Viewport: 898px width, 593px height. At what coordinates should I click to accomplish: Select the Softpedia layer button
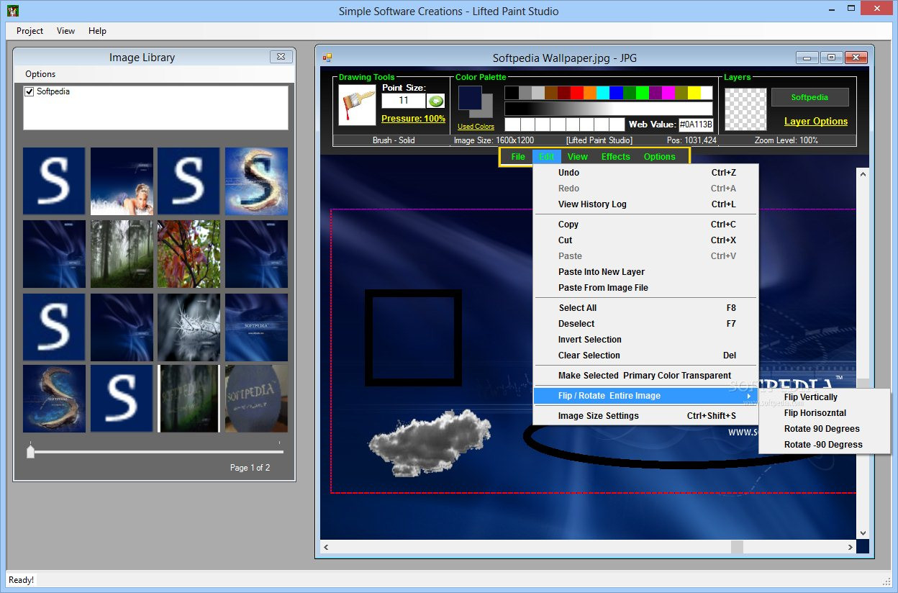click(x=809, y=97)
